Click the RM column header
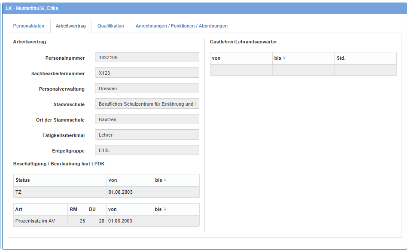408x250 pixels. [x=77, y=209]
